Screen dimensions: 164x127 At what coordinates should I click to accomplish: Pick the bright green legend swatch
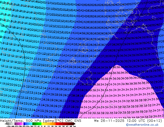click(x=40, y=124)
